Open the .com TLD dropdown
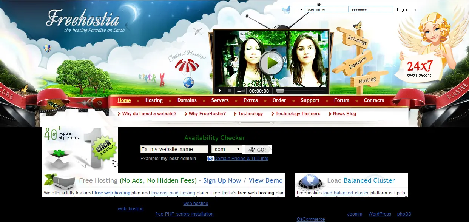 coord(227,149)
